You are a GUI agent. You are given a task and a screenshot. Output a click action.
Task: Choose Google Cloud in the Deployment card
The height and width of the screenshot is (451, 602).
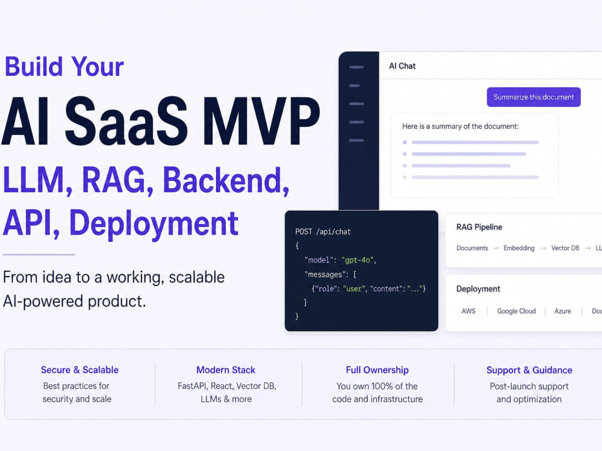coord(517,311)
